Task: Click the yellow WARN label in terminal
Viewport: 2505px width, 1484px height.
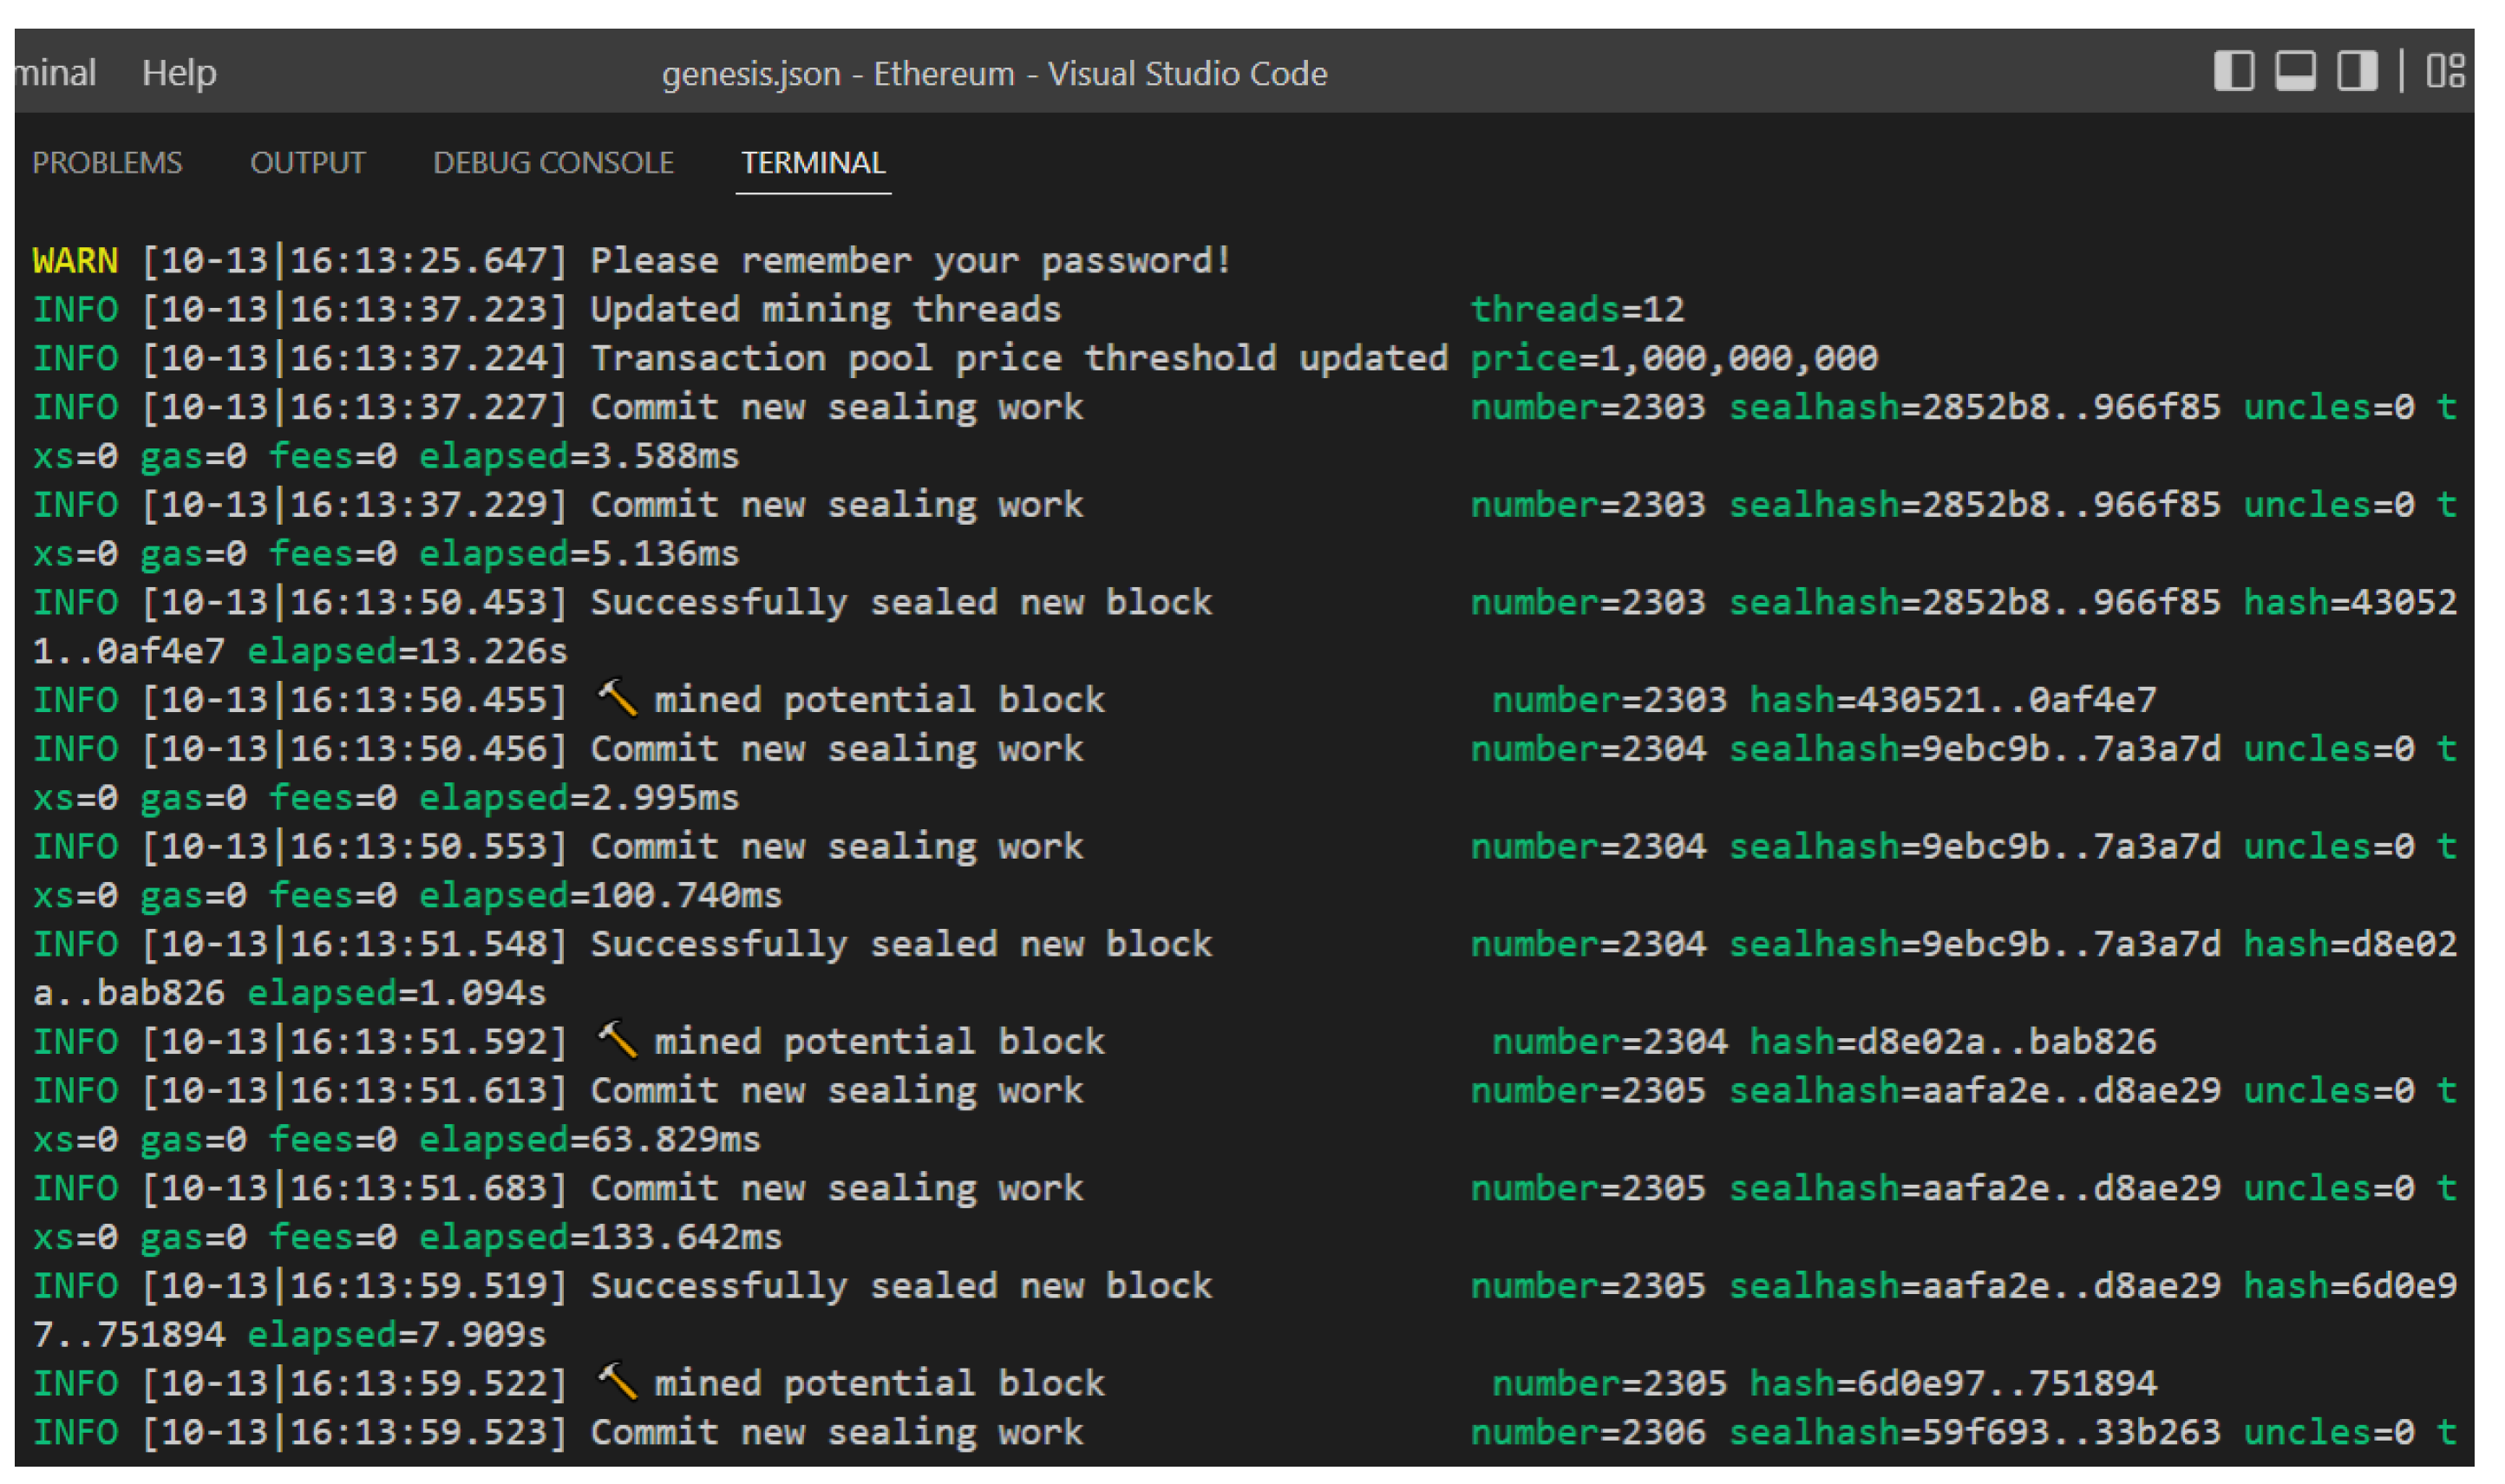Action: point(75,261)
